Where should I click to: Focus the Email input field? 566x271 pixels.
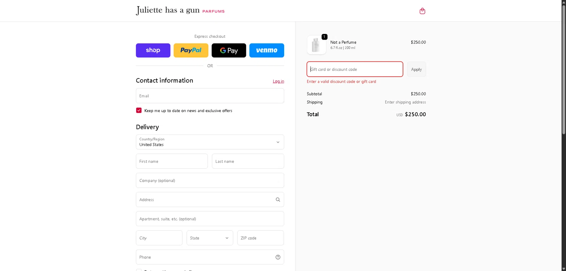tap(210, 95)
